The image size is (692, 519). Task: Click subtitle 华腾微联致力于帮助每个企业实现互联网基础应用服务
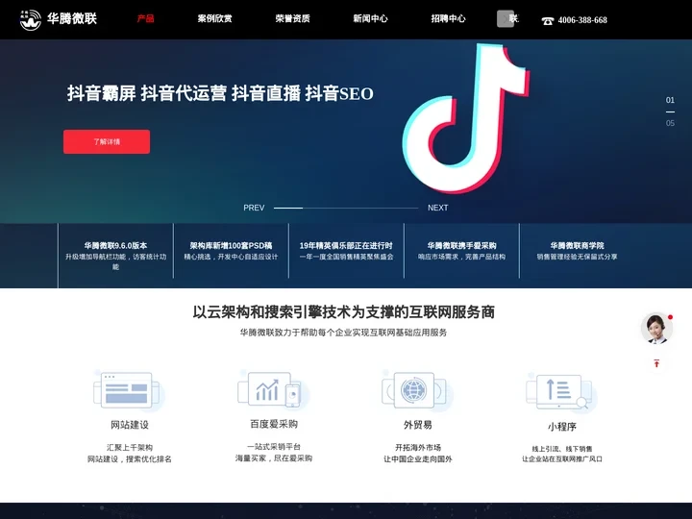(x=343, y=333)
